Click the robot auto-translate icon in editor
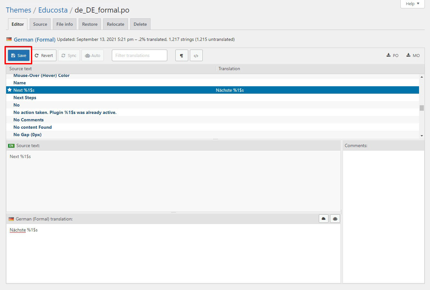The height and width of the screenshot is (290, 430). 335,219
